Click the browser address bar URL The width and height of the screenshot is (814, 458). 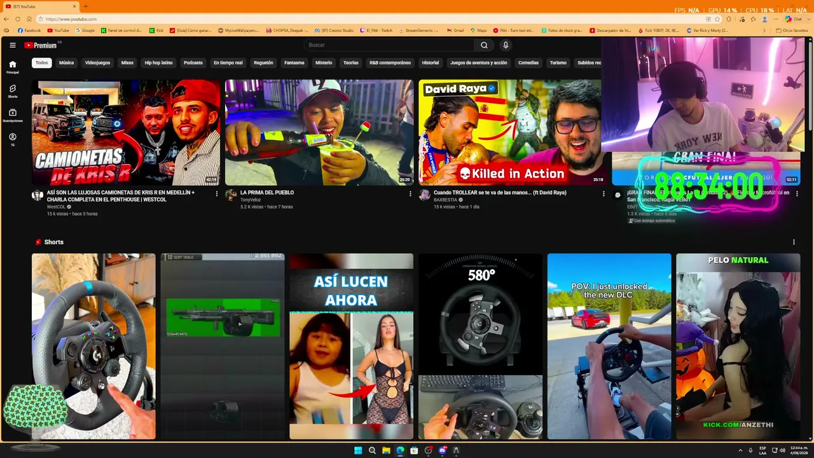71,19
